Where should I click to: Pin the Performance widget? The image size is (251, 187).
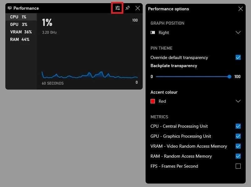pos(127,8)
